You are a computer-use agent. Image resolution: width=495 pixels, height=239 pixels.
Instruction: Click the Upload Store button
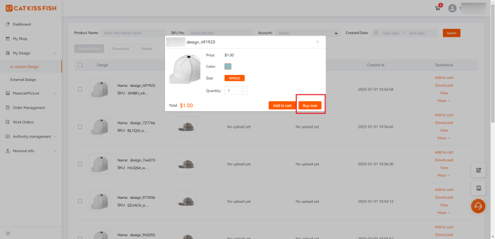click(x=89, y=49)
